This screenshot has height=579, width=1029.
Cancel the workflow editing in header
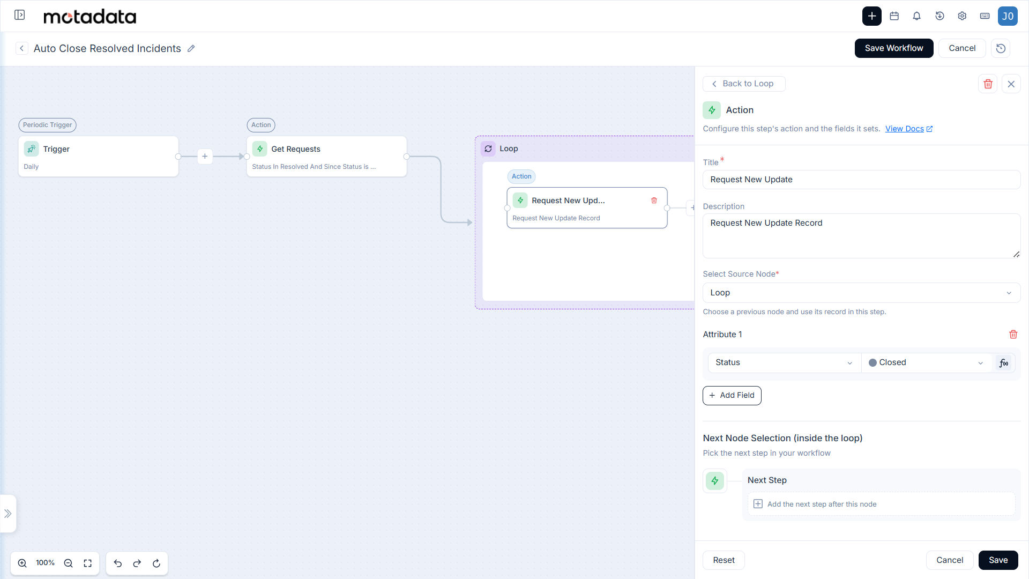[962, 48]
